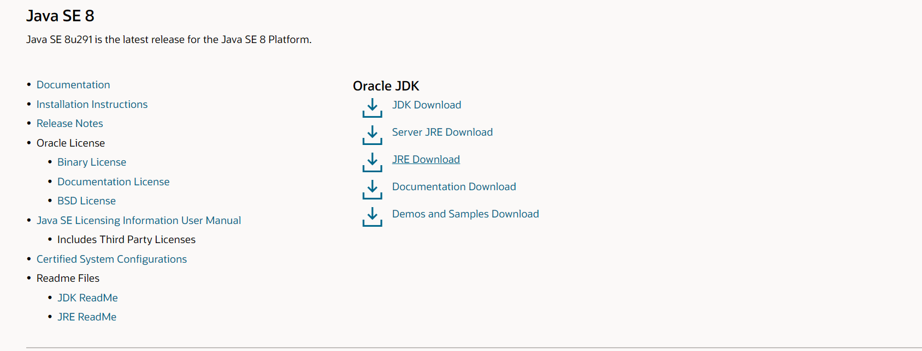Screen dimensions: 922x351
Task: Visit Certified System Configurations
Action: tap(111, 259)
